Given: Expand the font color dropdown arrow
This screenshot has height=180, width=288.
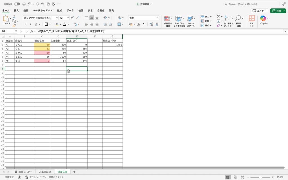Looking at the screenshot, I should (x=68, y=24).
